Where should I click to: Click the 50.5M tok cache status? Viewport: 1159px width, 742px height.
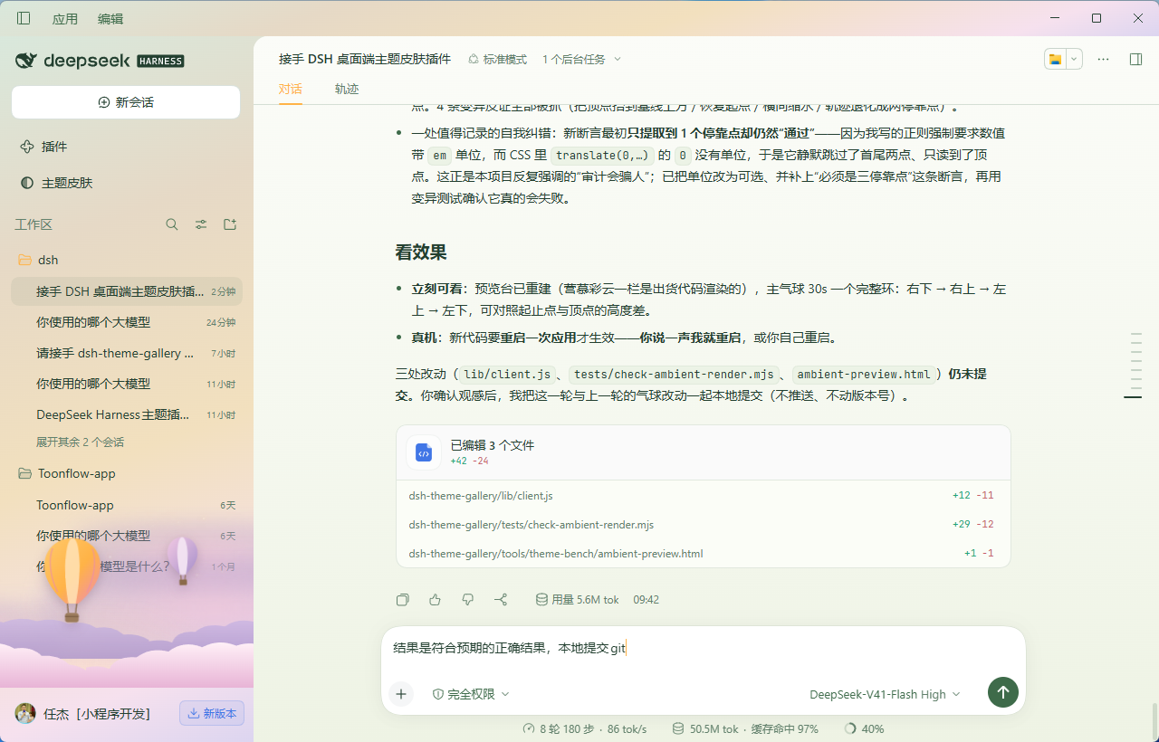745,728
